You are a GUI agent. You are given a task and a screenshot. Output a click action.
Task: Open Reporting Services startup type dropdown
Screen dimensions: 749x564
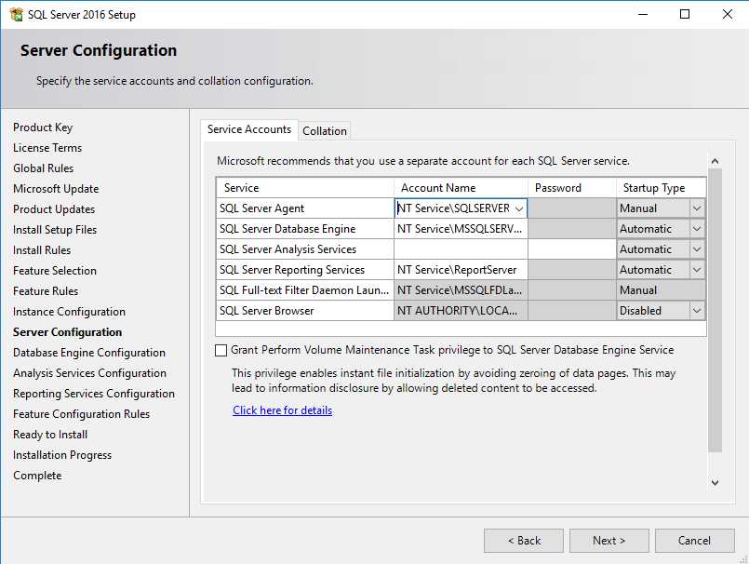coord(697,270)
